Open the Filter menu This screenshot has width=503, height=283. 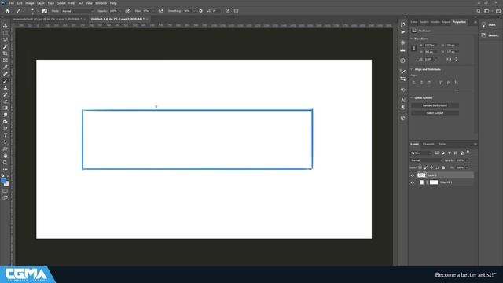[x=72, y=3]
